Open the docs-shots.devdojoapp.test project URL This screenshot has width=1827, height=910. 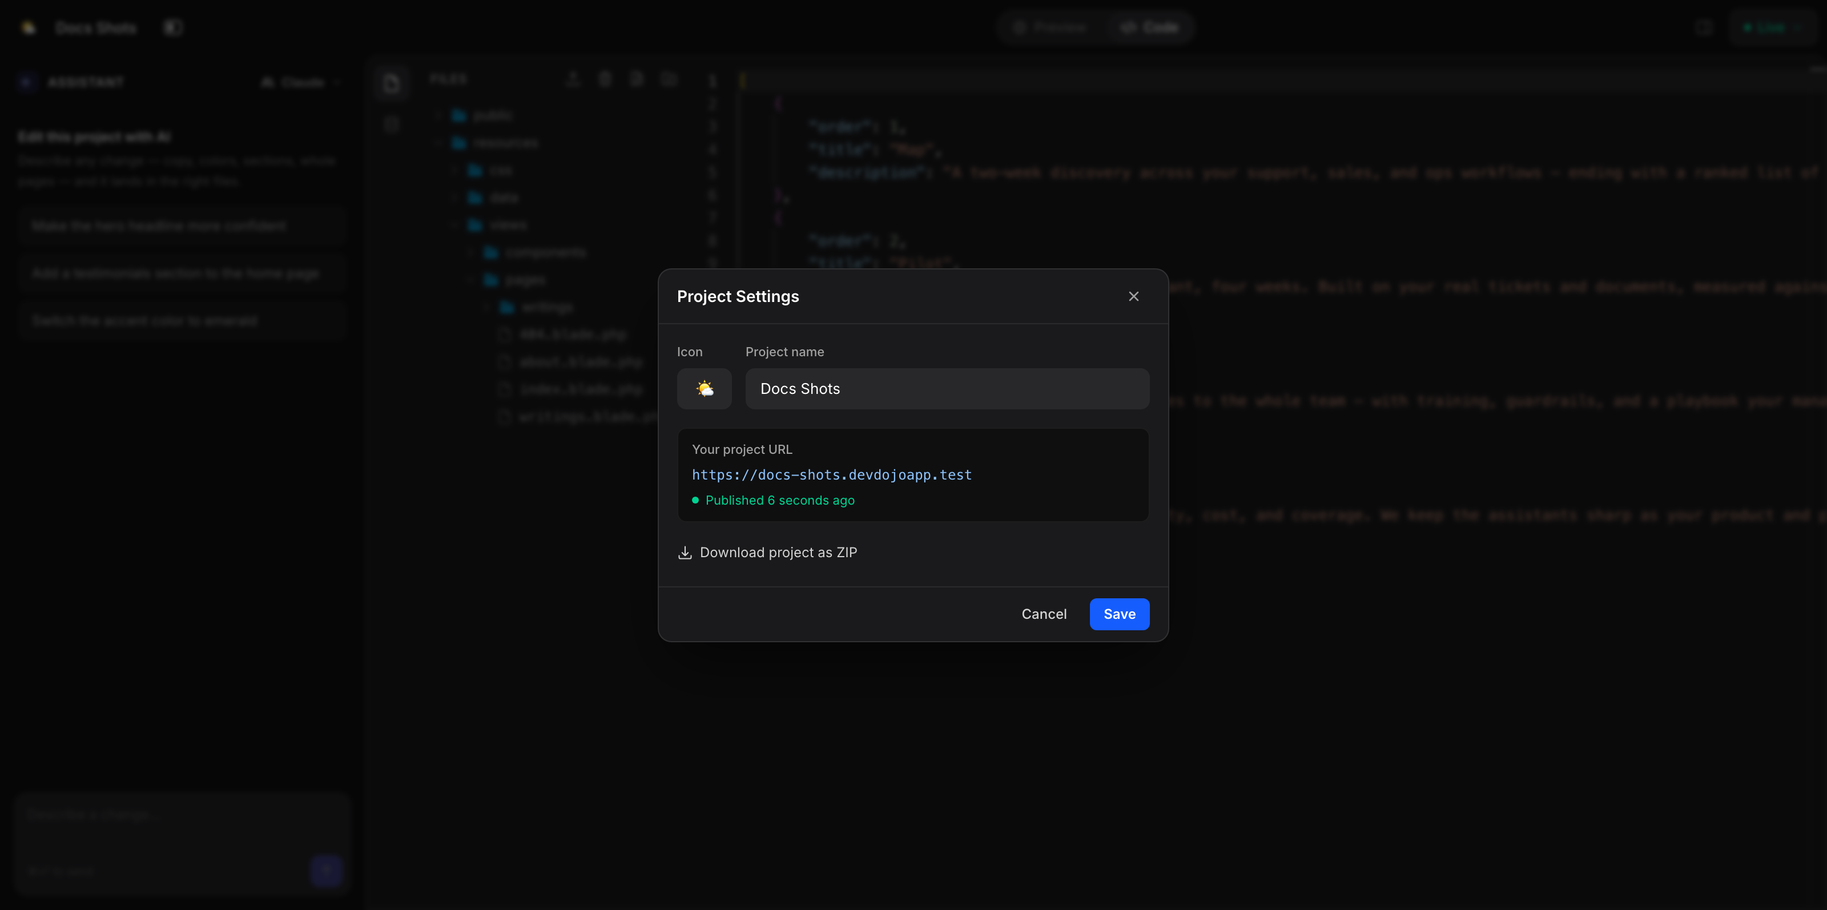click(831, 474)
